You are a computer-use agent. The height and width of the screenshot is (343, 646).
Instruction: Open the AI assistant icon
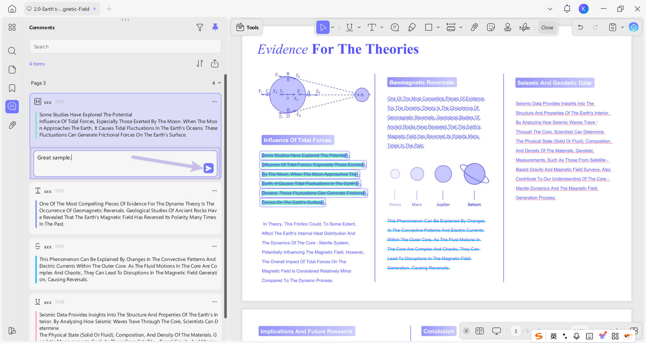pyautogui.click(x=634, y=27)
